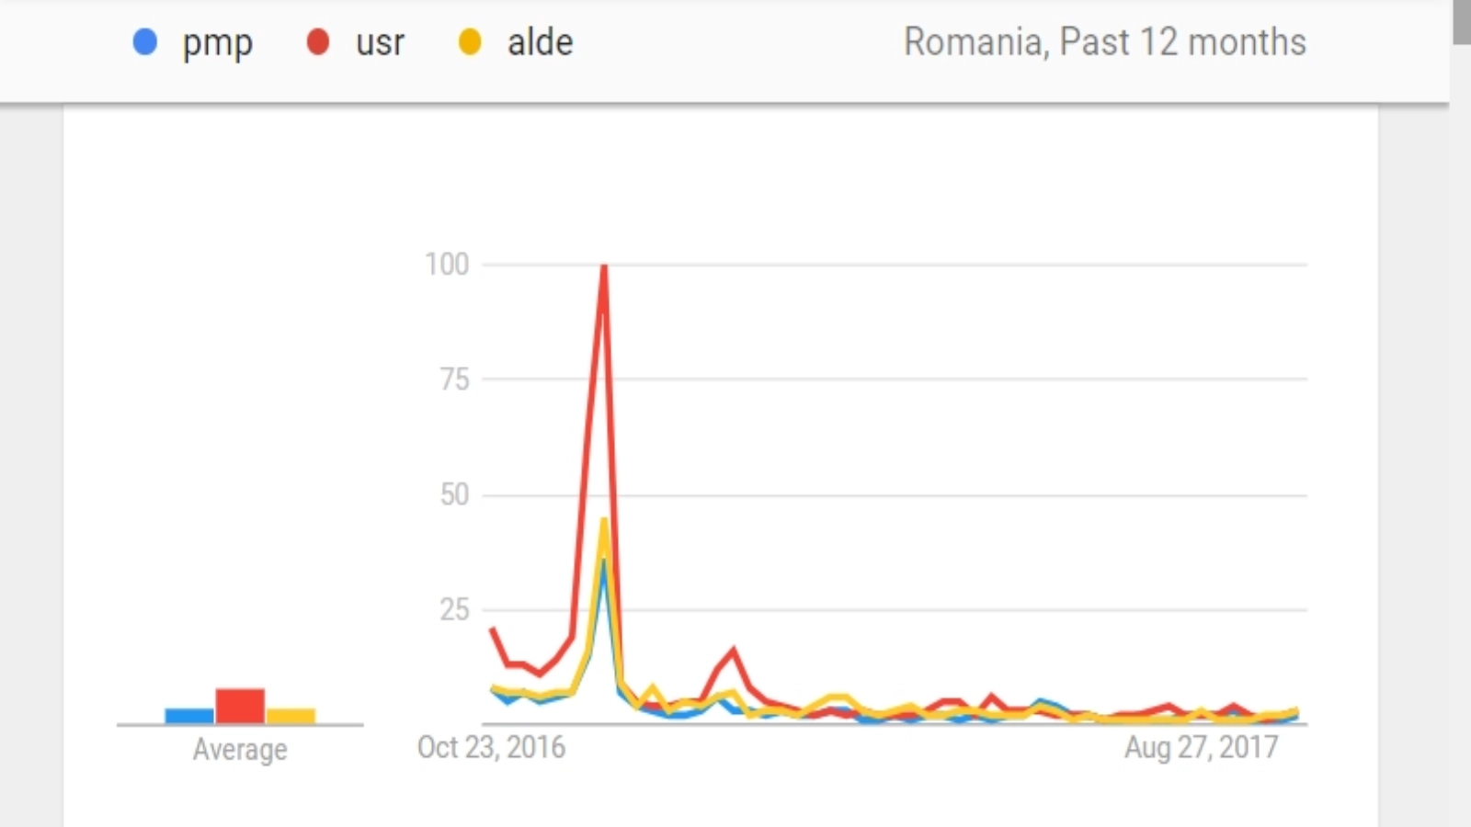This screenshot has height=827, width=1471.
Task: Click the Aug 27, 2017 axis label
Action: 1201,747
